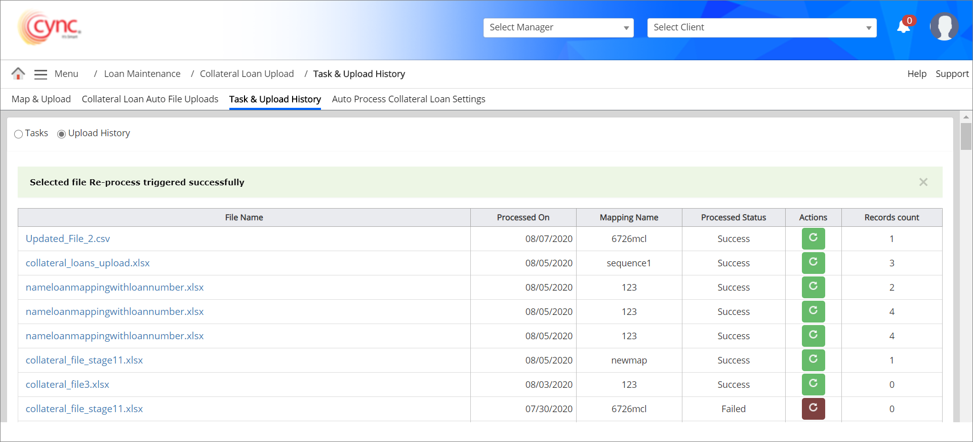Re-process the Updated_File_2.csv upload
973x442 pixels.
point(813,238)
